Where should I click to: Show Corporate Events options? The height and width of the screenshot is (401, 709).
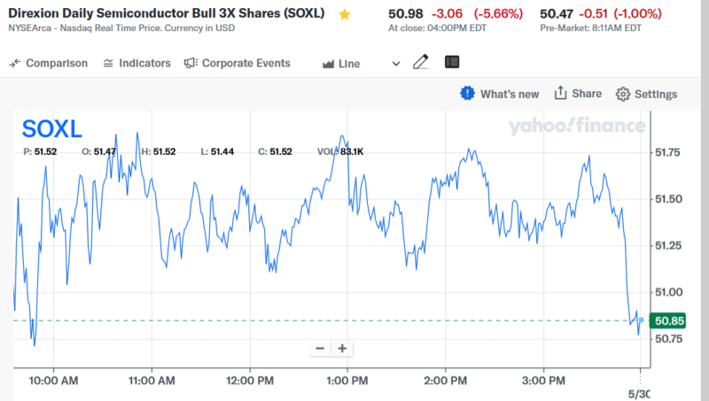point(237,63)
